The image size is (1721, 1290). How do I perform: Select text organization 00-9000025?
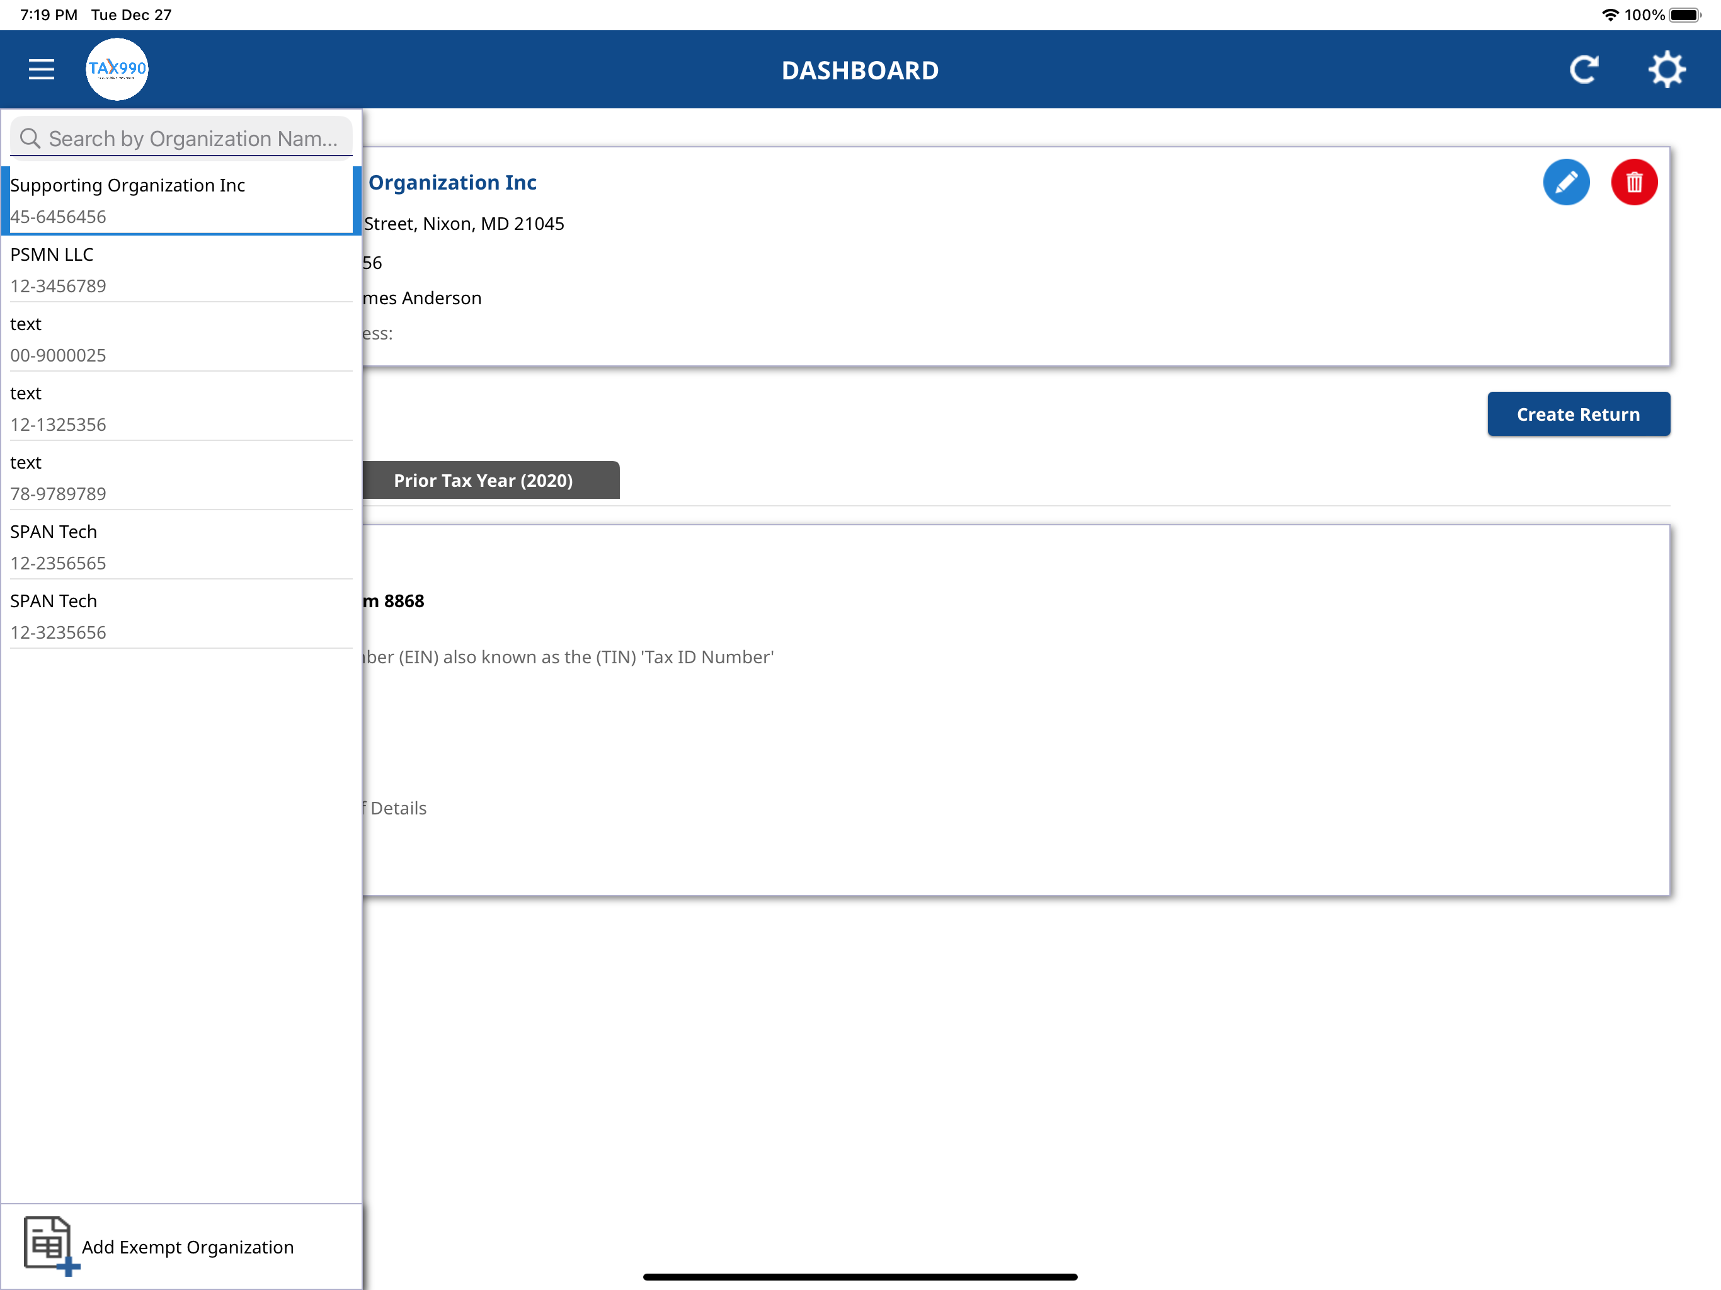click(x=181, y=338)
